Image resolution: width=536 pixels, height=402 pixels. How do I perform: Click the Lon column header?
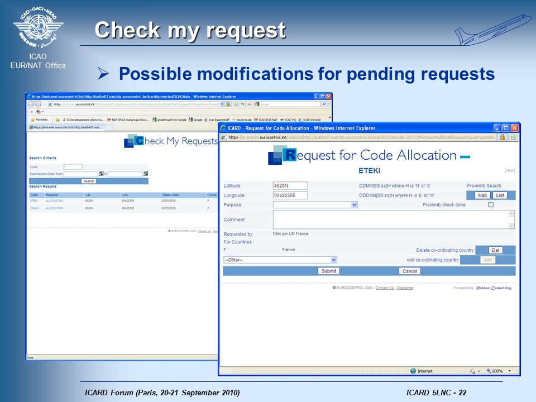125,195
